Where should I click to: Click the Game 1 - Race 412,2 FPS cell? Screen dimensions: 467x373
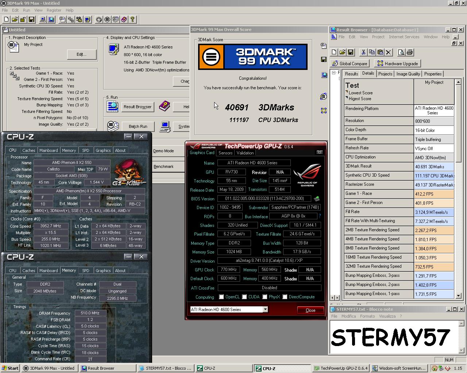(434, 194)
